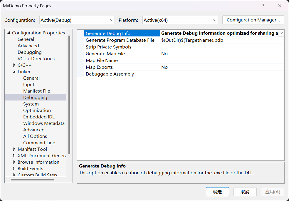Expand the Build Events node

[14, 168]
